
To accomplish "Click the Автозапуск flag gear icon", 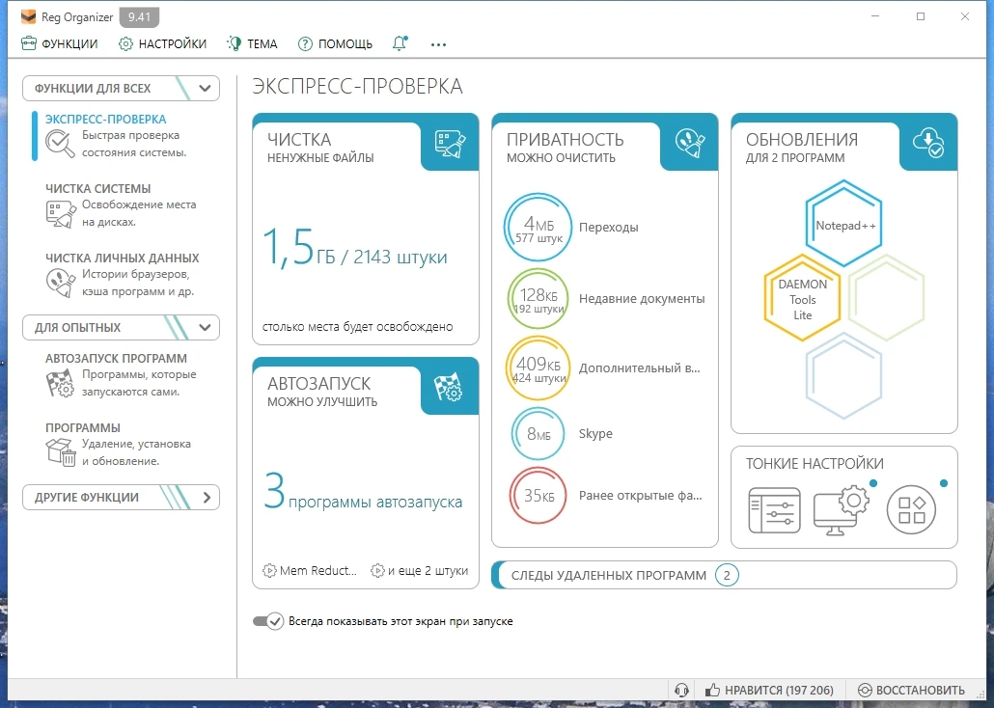I will click(x=449, y=387).
